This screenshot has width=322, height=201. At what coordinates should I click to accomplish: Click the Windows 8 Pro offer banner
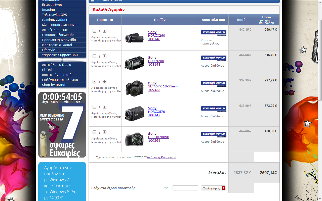[x=62, y=181]
